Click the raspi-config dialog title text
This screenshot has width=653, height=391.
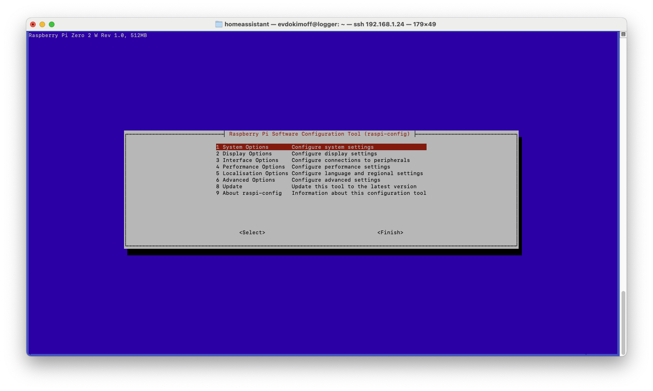click(319, 134)
